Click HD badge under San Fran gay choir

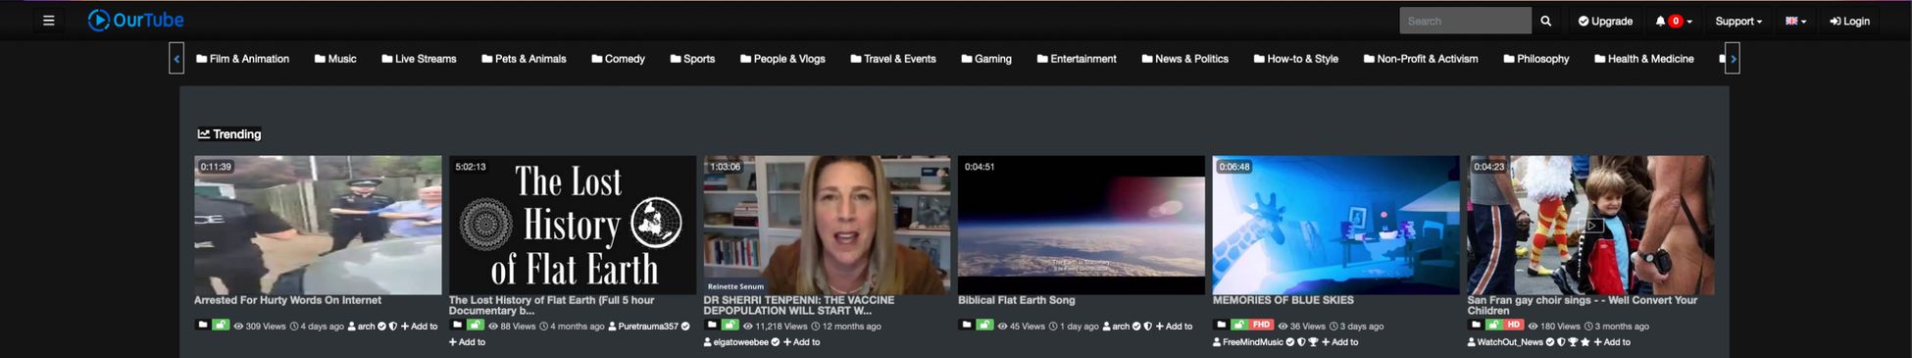1514,325
